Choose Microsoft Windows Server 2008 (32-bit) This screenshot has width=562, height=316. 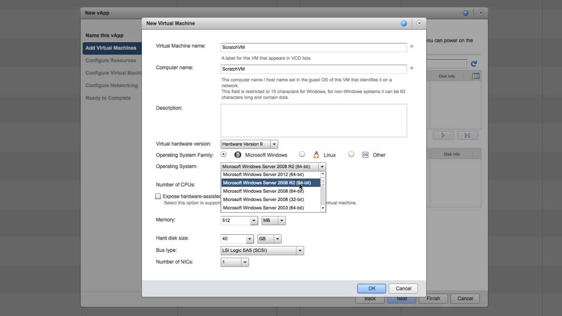click(x=271, y=199)
